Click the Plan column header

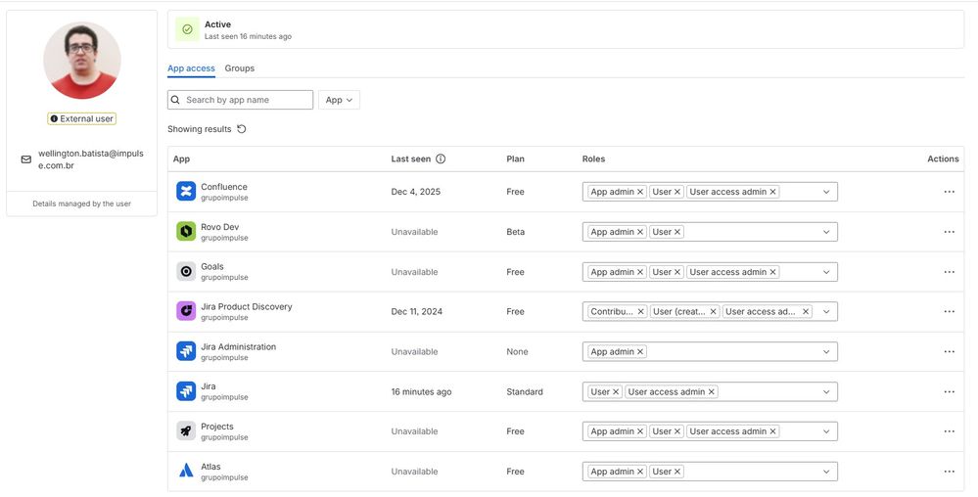515,159
